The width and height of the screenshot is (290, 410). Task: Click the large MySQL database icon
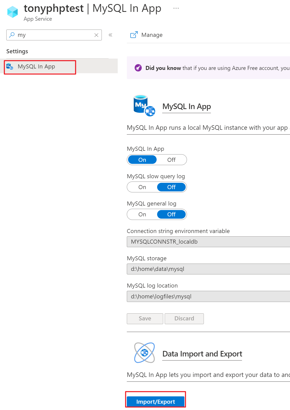144,106
